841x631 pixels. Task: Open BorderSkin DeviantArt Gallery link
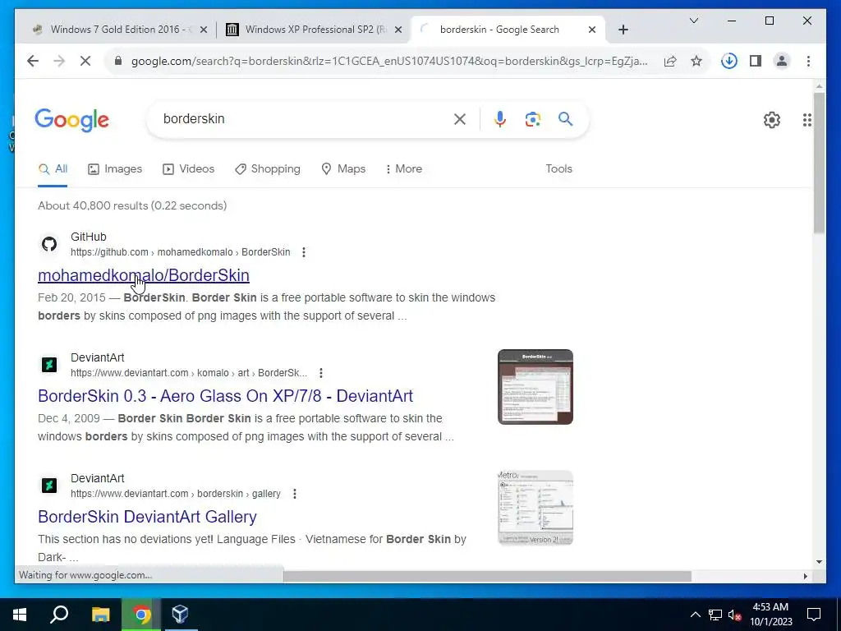(148, 517)
